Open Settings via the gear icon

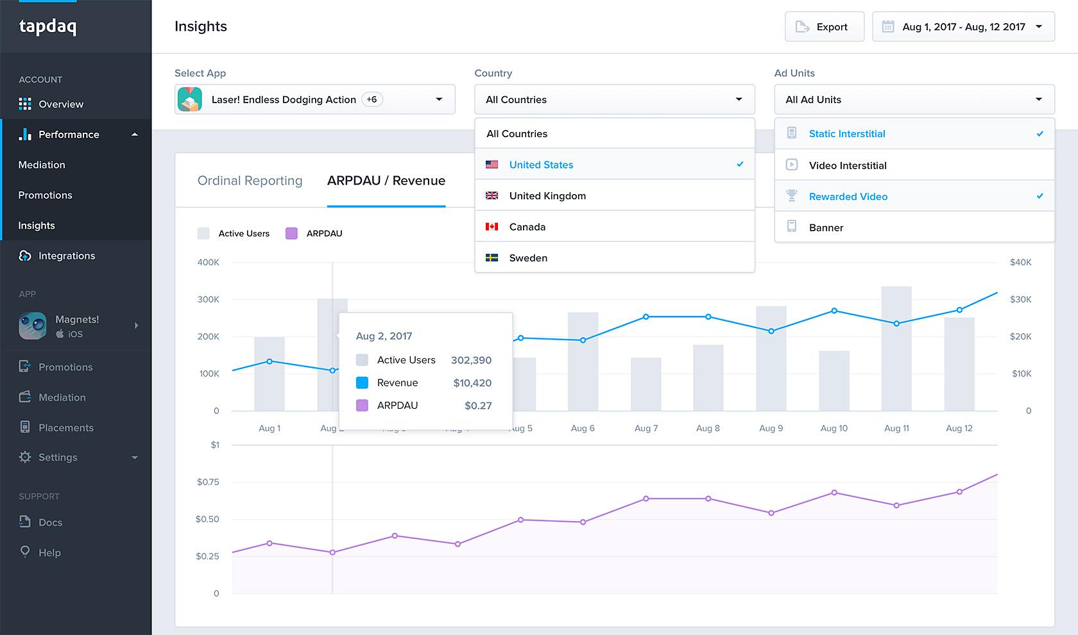tap(25, 457)
